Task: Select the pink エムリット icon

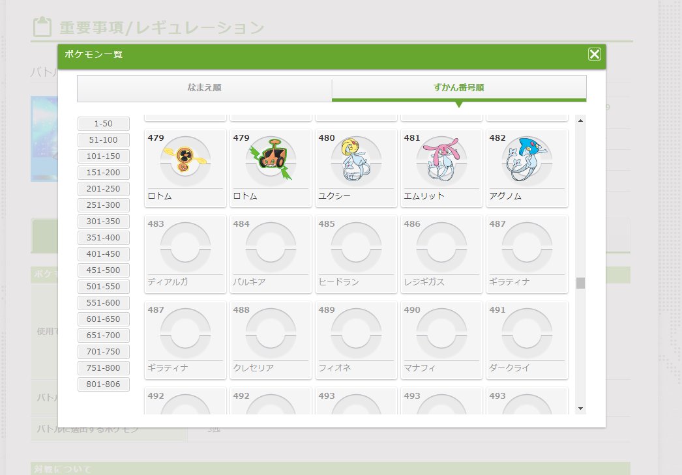Action: pyautogui.click(x=441, y=160)
